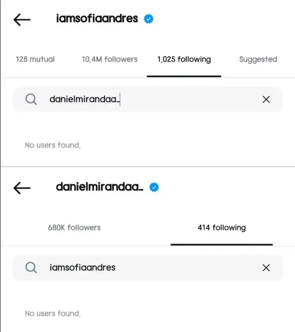This screenshot has height=332, width=295.
Task: Select the 414 following tab
Action: pyautogui.click(x=222, y=228)
